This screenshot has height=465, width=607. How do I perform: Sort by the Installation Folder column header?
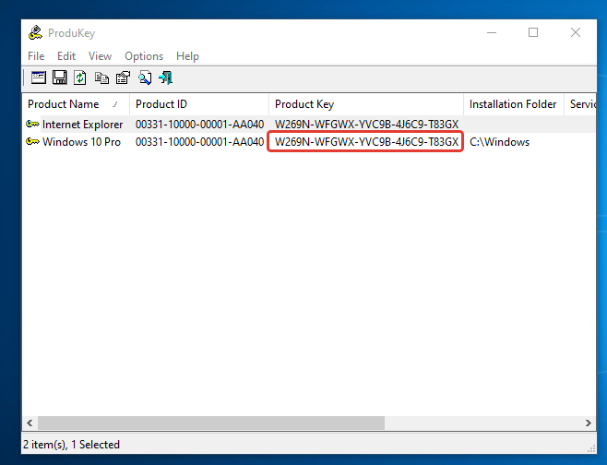tap(513, 104)
